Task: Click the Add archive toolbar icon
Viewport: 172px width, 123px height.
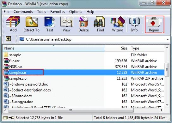Action: pyautogui.click(x=13, y=24)
